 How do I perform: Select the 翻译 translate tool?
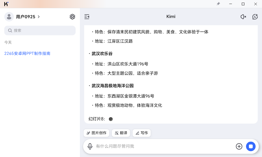coord(121,133)
